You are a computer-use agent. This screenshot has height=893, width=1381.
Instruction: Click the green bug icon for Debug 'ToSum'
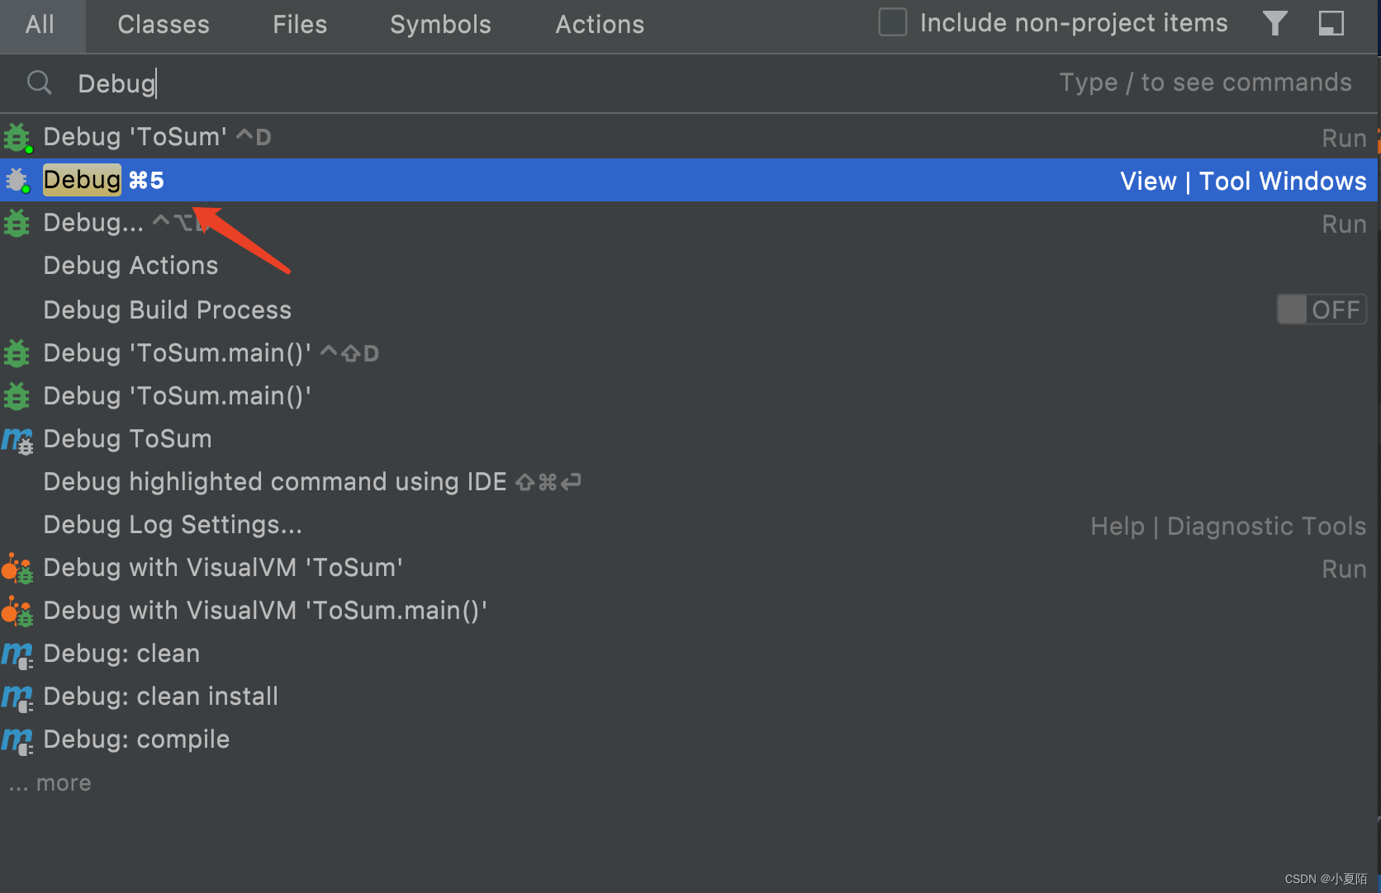(17, 137)
